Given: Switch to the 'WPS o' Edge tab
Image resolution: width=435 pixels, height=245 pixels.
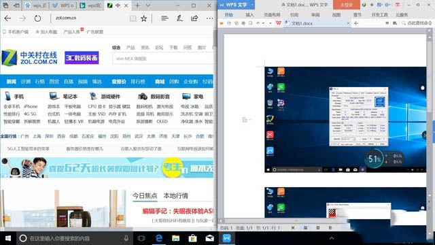Looking at the screenshot, I should 63,5.
